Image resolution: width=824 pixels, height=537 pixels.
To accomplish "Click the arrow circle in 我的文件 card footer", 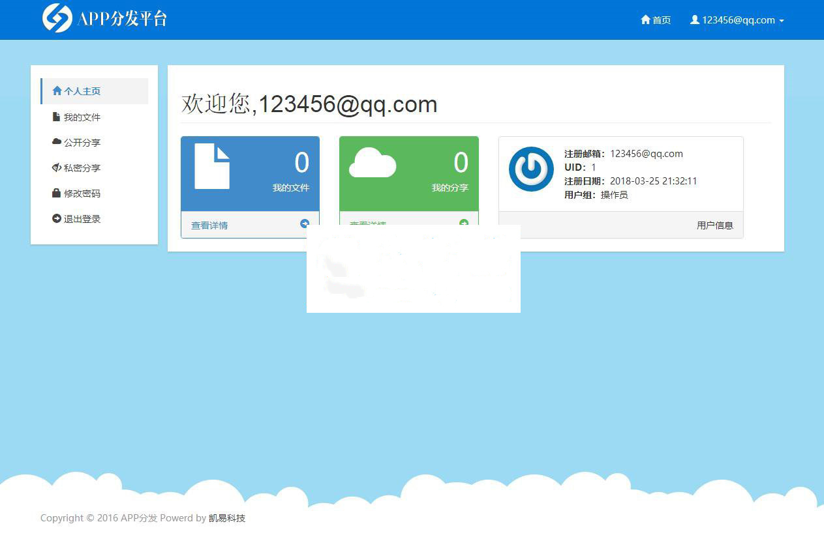I will [305, 223].
